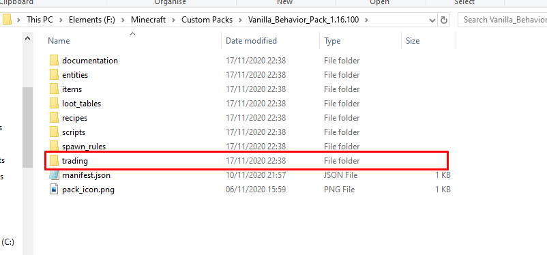Open the documentation folder icon
Image resolution: width=547 pixels, height=255 pixels.
pyautogui.click(x=54, y=61)
